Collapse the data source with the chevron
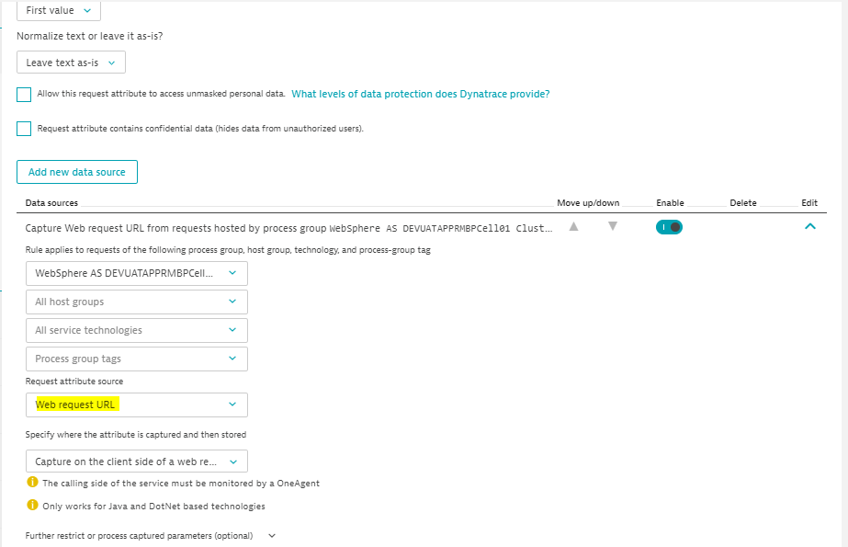848x547 pixels. [x=809, y=226]
